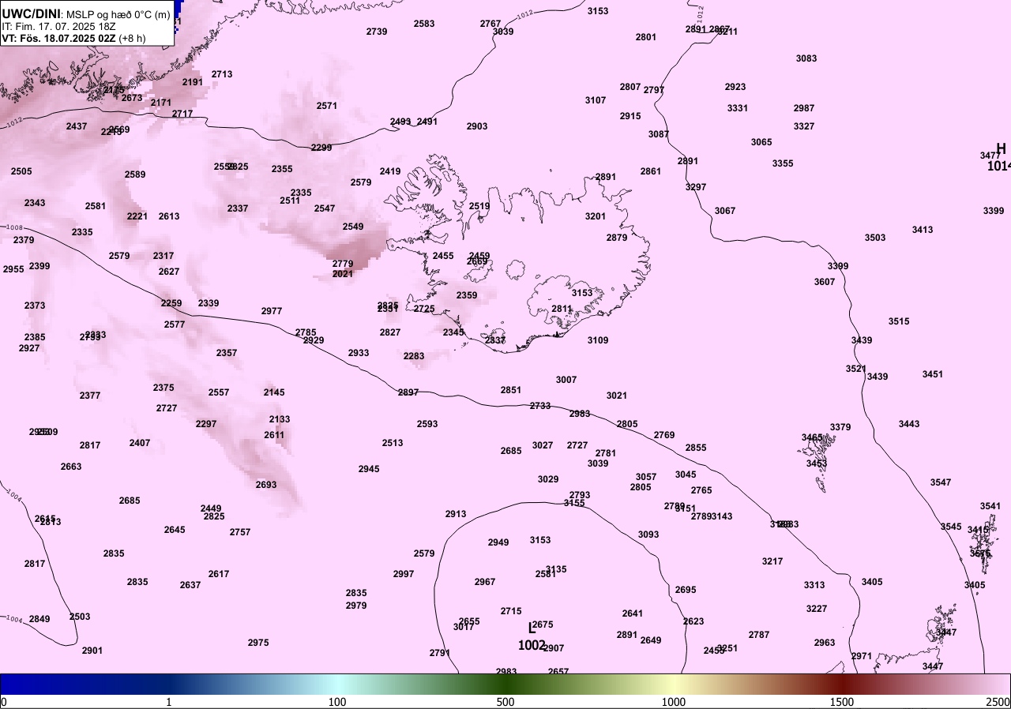Screen dimensions: 1011x709
Task: Select the value '3027'
Action: click(543, 445)
